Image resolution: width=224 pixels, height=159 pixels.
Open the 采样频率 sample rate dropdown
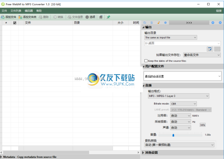(x=181, y=122)
